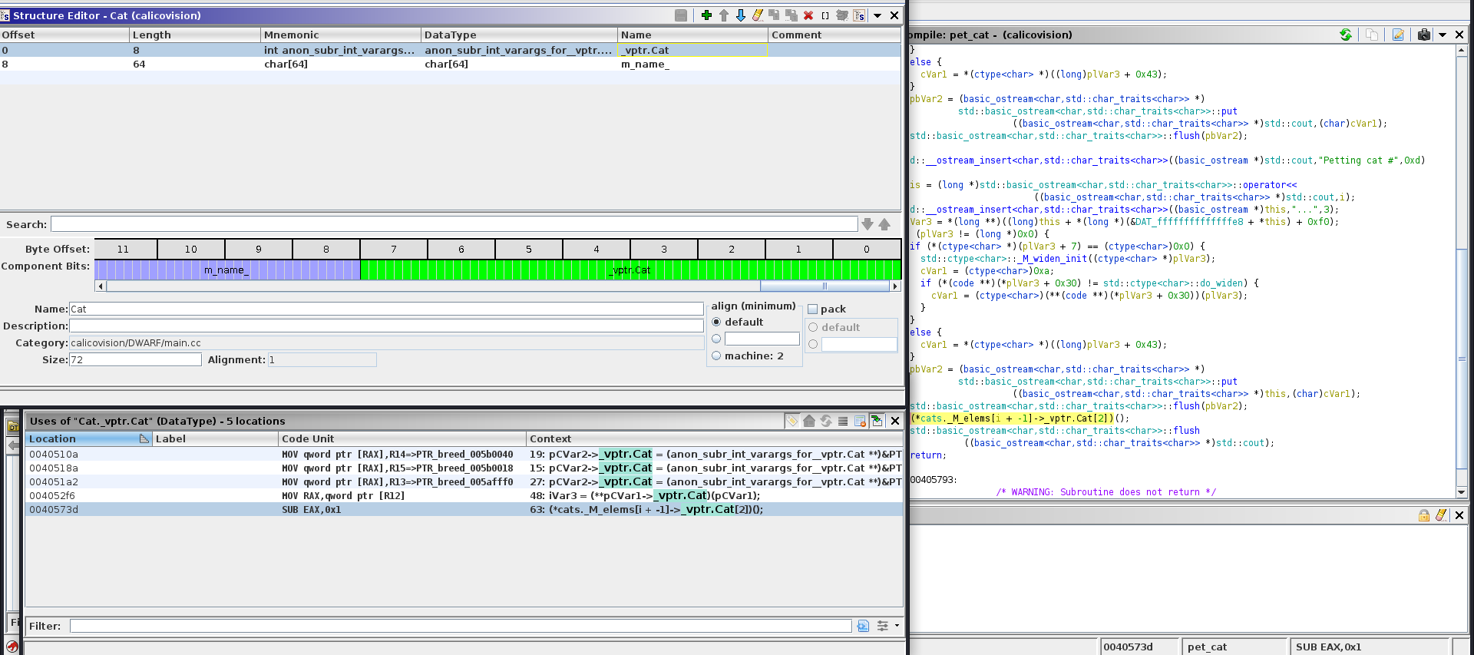1474x655 pixels.
Task: Select location row 004052f6
Action: 464,495
